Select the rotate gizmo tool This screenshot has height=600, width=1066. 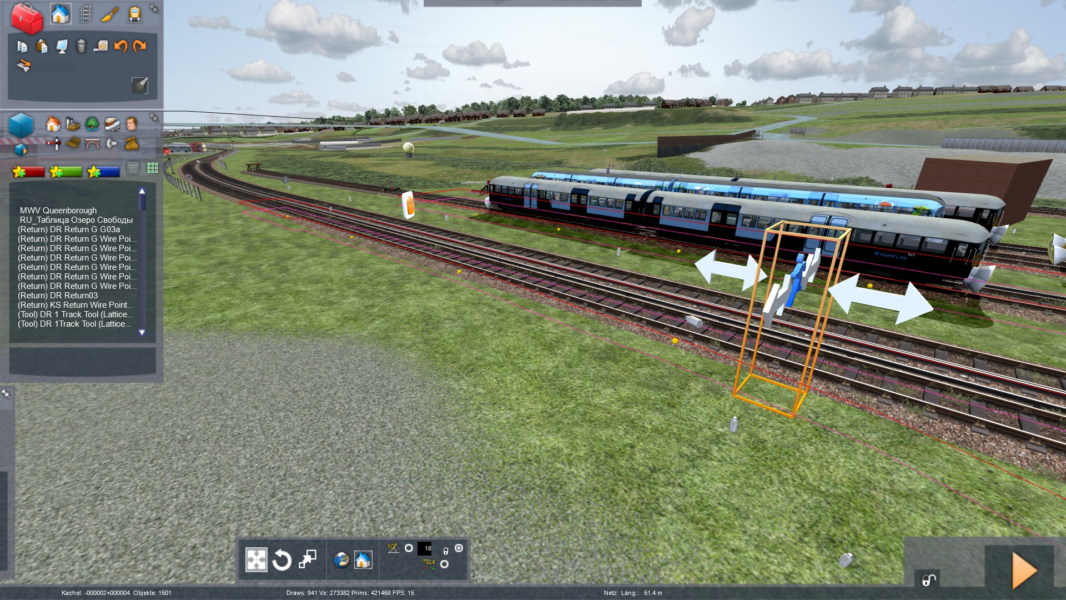point(281,560)
